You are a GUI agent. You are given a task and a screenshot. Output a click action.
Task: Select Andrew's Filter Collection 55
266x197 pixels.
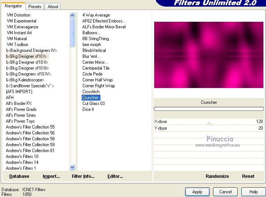pos(30,127)
